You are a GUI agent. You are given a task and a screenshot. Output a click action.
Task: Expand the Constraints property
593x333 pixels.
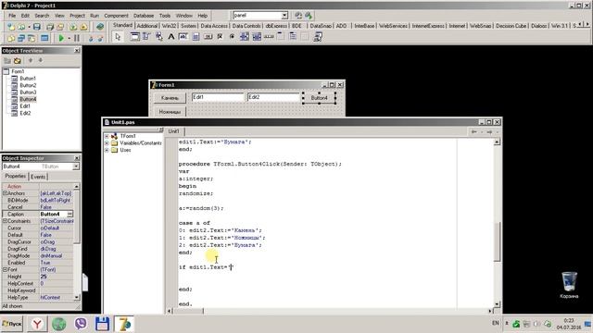pos(5,221)
